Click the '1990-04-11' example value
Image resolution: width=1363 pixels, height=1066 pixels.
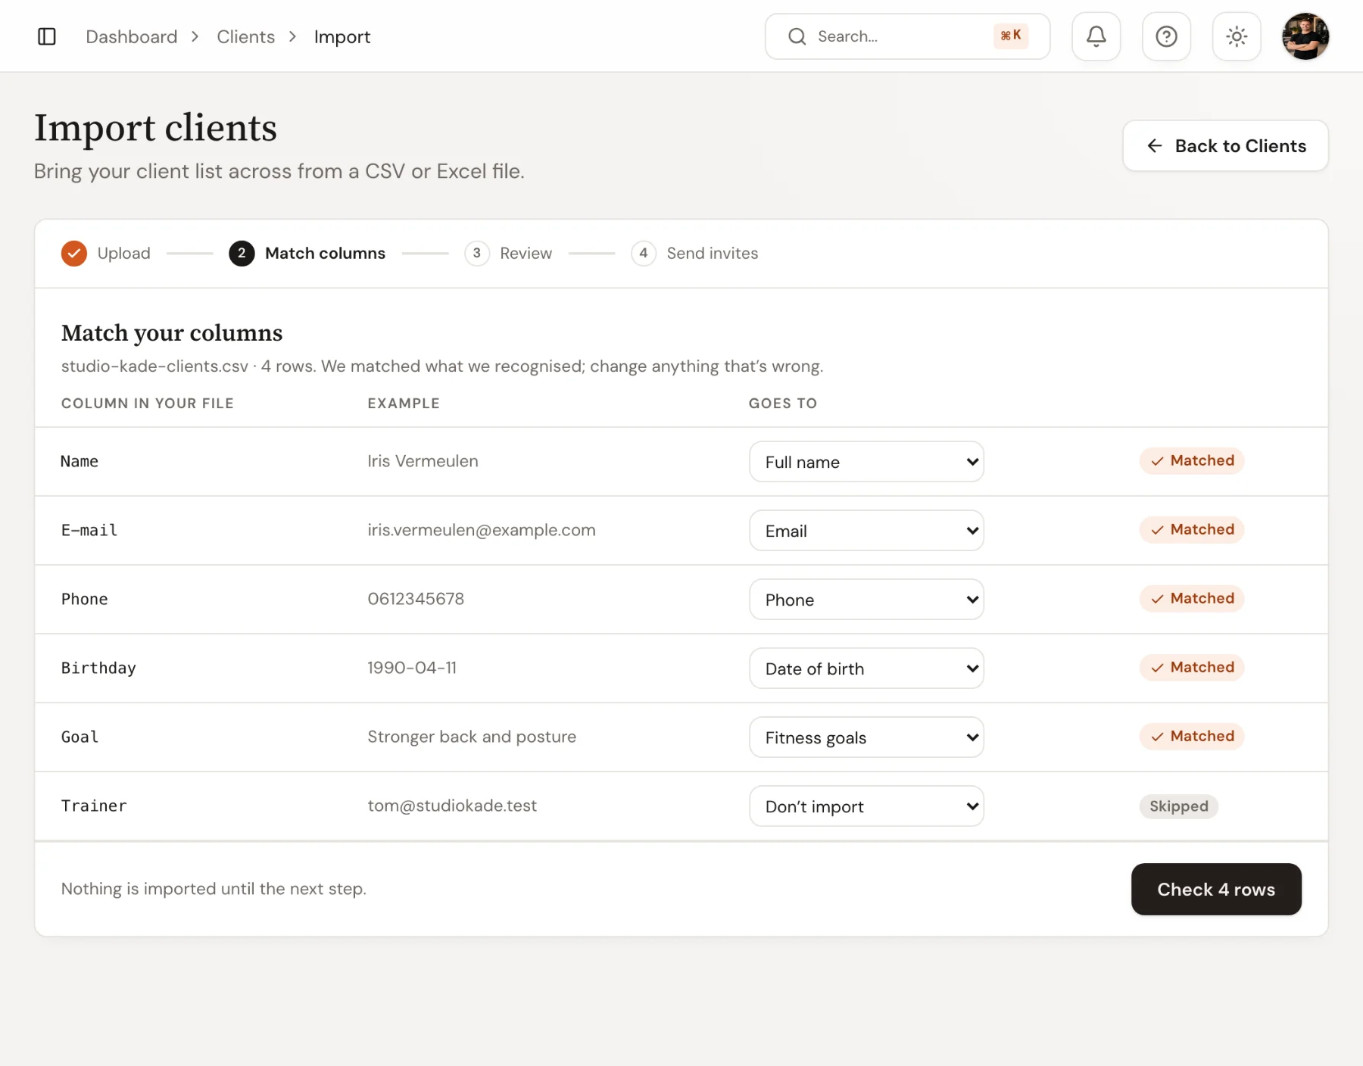412,668
